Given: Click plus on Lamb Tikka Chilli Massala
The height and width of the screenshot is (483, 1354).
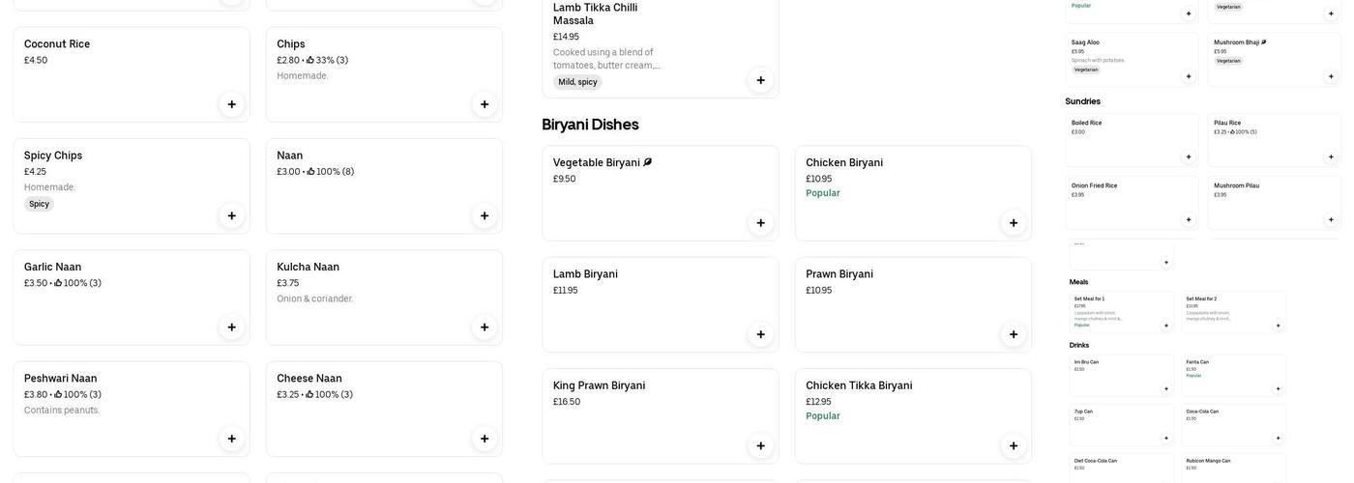Looking at the screenshot, I should point(760,80).
